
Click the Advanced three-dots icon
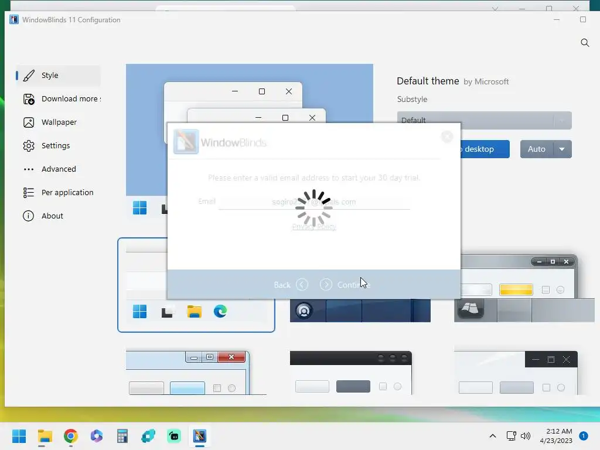point(29,169)
